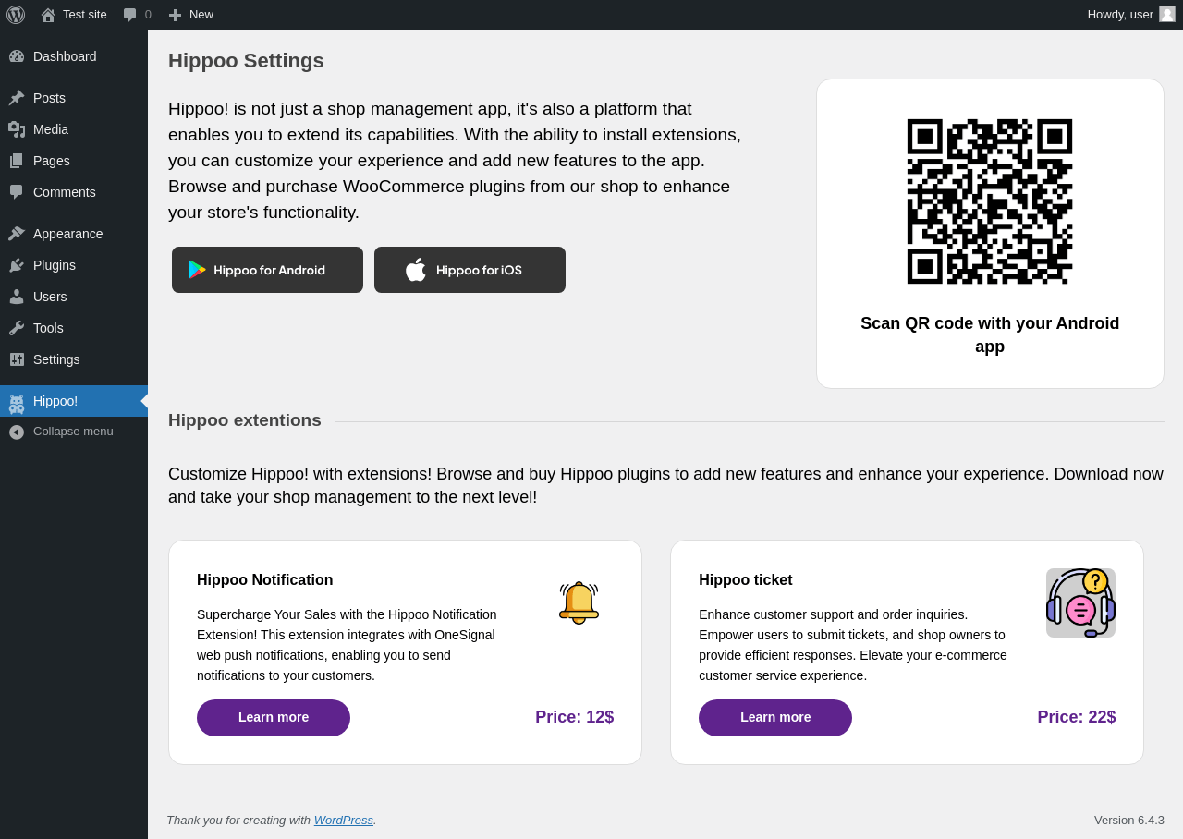Click Hippoo for iOS button
Image resolution: width=1183 pixels, height=839 pixels.
[470, 270]
